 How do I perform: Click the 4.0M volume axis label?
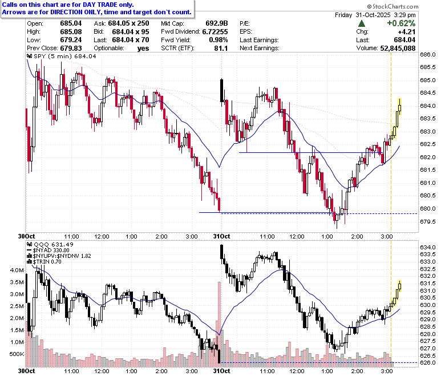(x=17, y=270)
